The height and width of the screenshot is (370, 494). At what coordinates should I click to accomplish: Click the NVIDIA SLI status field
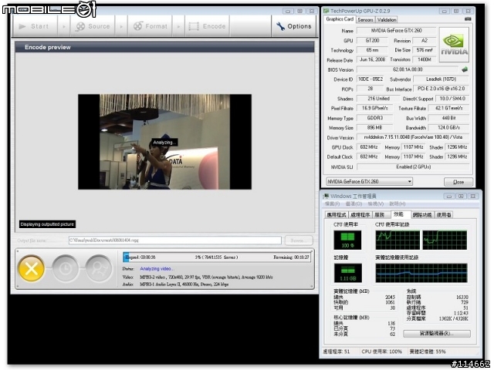414,167
